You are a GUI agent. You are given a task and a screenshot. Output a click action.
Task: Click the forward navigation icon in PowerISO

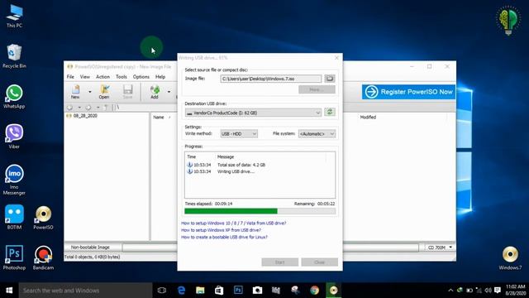click(88, 108)
